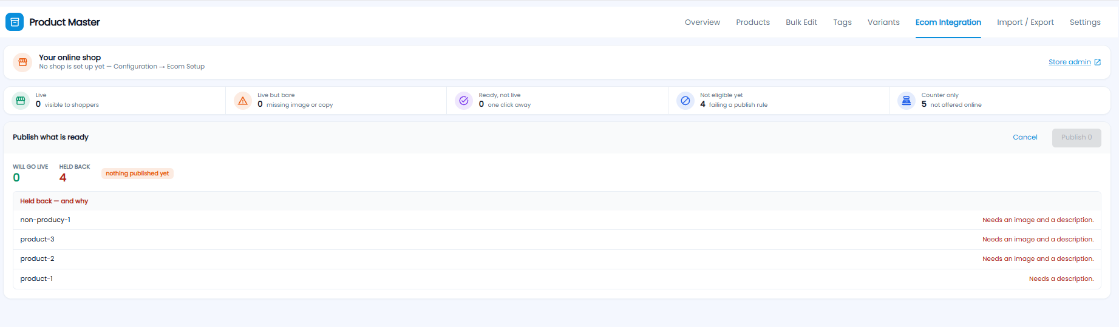Click the Publish 0 button
The width and height of the screenshot is (1119, 327).
point(1076,138)
